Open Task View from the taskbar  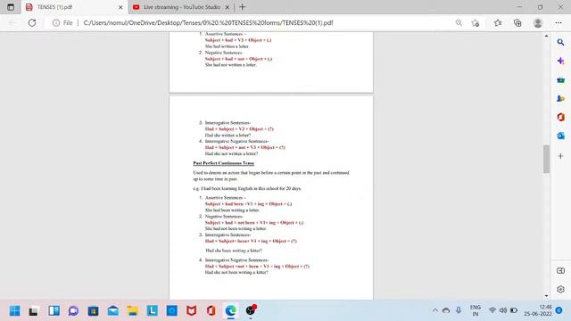(34, 310)
